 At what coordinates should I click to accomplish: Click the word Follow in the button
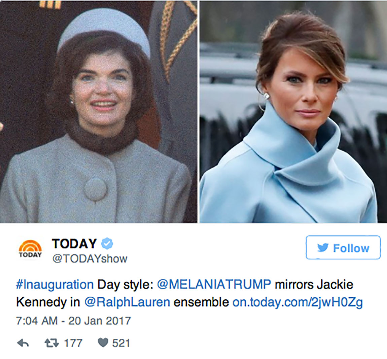click(x=351, y=248)
